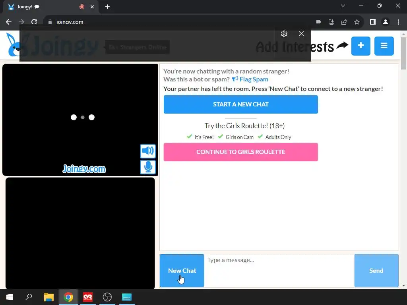
Task: Click the camera permission icon in address bar
Action: tap(319, 22)
